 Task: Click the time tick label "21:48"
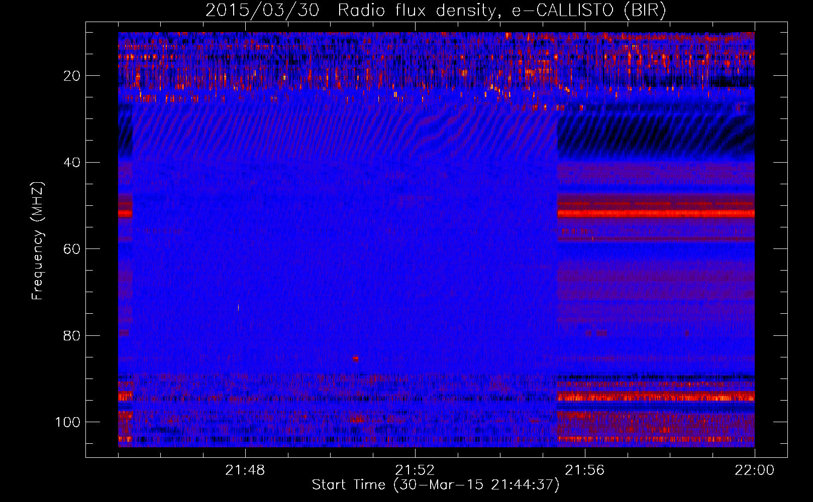click(245, 470)
